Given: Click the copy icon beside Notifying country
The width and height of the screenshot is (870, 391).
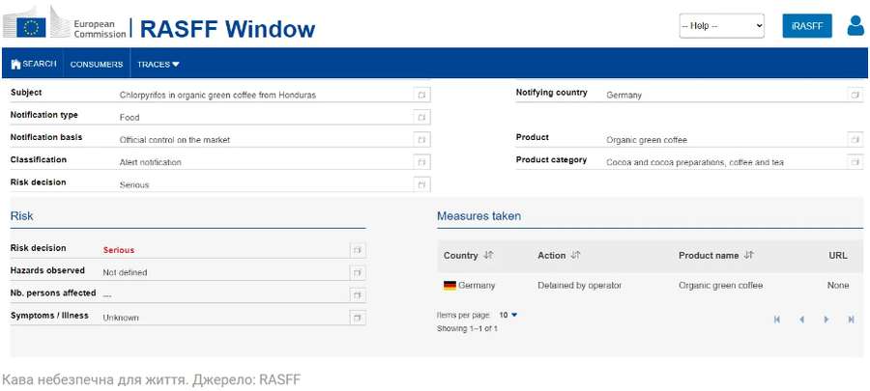Looking at the screenshot, I should [x=855, y=95].
